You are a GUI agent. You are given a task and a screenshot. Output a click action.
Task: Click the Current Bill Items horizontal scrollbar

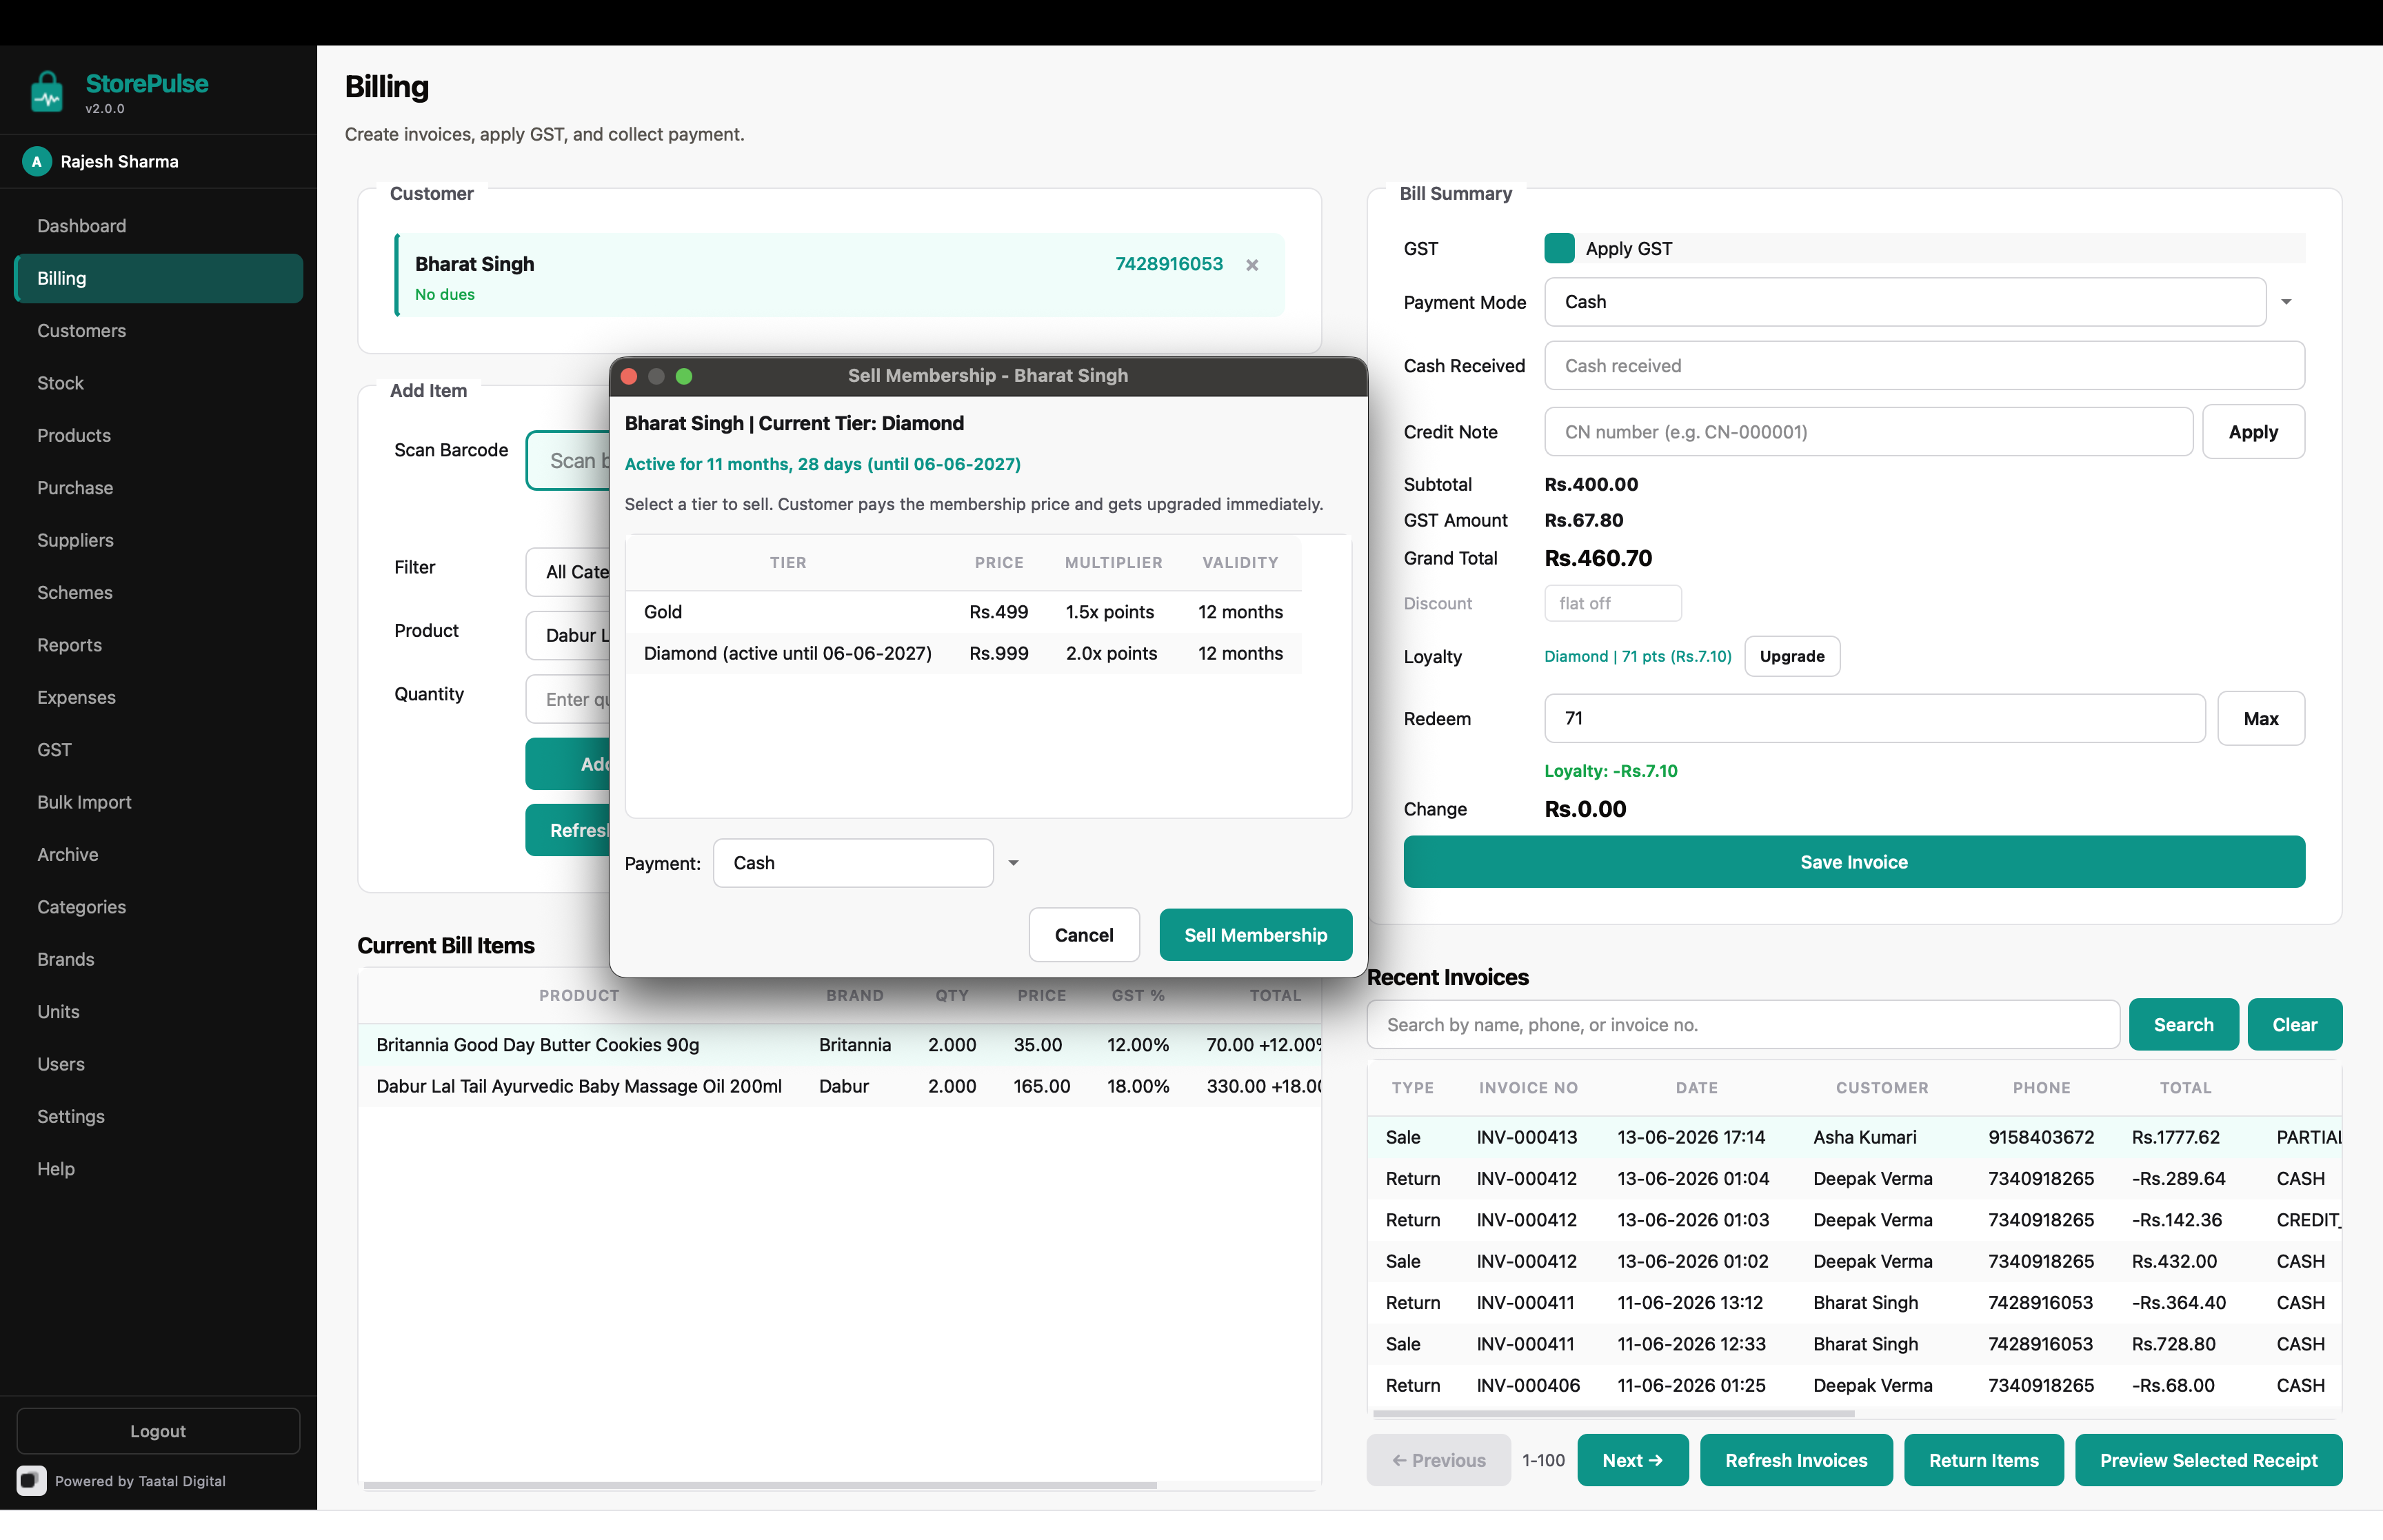[760, 1486]
